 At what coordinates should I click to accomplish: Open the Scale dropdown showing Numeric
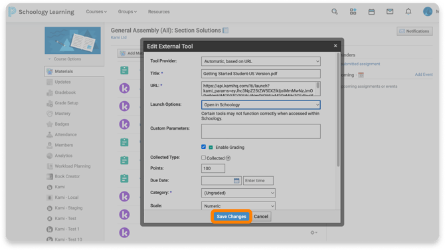(x=238, y=205)
